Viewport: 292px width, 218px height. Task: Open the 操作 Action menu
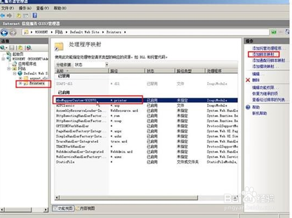point(25,8)
